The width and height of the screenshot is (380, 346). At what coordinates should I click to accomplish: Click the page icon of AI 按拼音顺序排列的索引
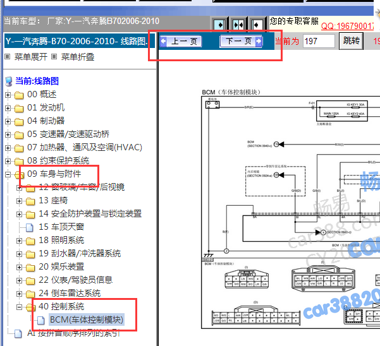tap(18, 333)
